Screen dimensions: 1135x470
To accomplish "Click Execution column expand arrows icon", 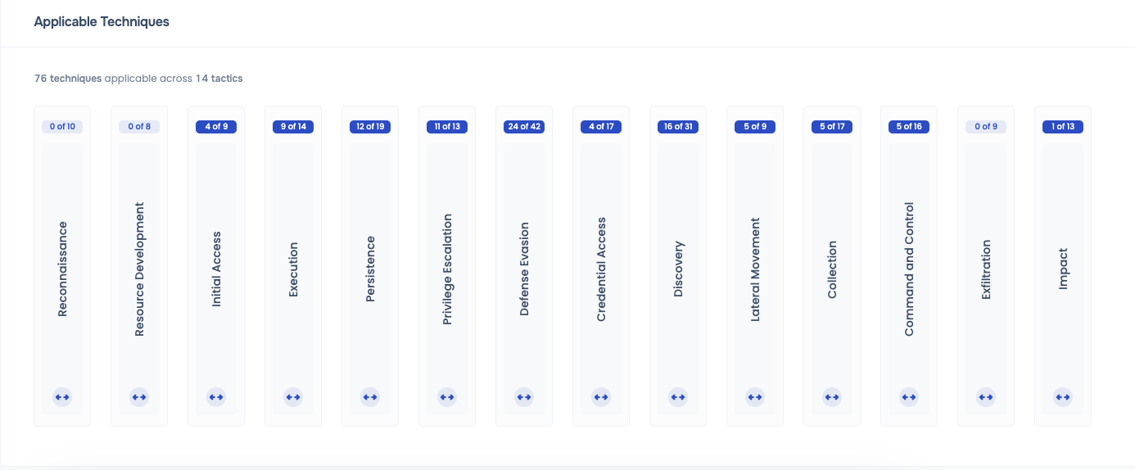I will point(293,397).
